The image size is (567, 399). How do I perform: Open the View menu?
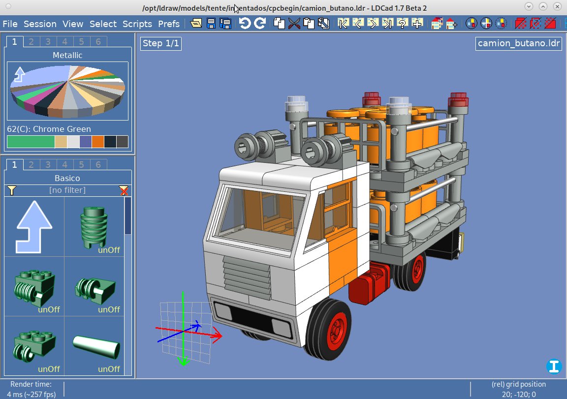[x=73, y=24]
